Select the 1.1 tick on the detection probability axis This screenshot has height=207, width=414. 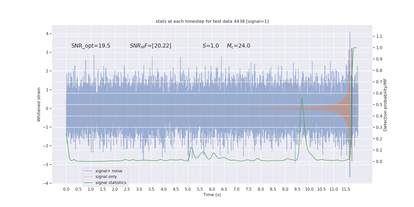tap(379, 36)
